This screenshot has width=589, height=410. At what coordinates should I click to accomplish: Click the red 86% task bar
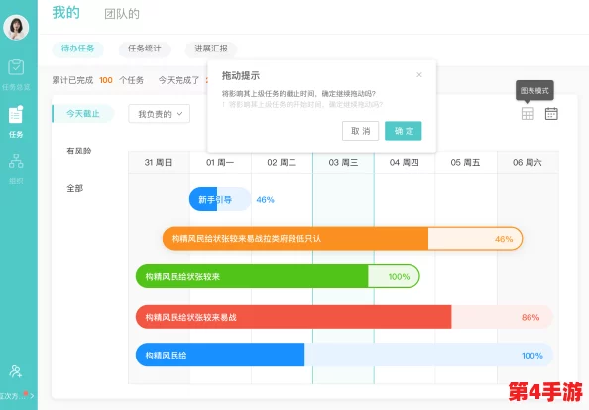click(x=344, y=317)
